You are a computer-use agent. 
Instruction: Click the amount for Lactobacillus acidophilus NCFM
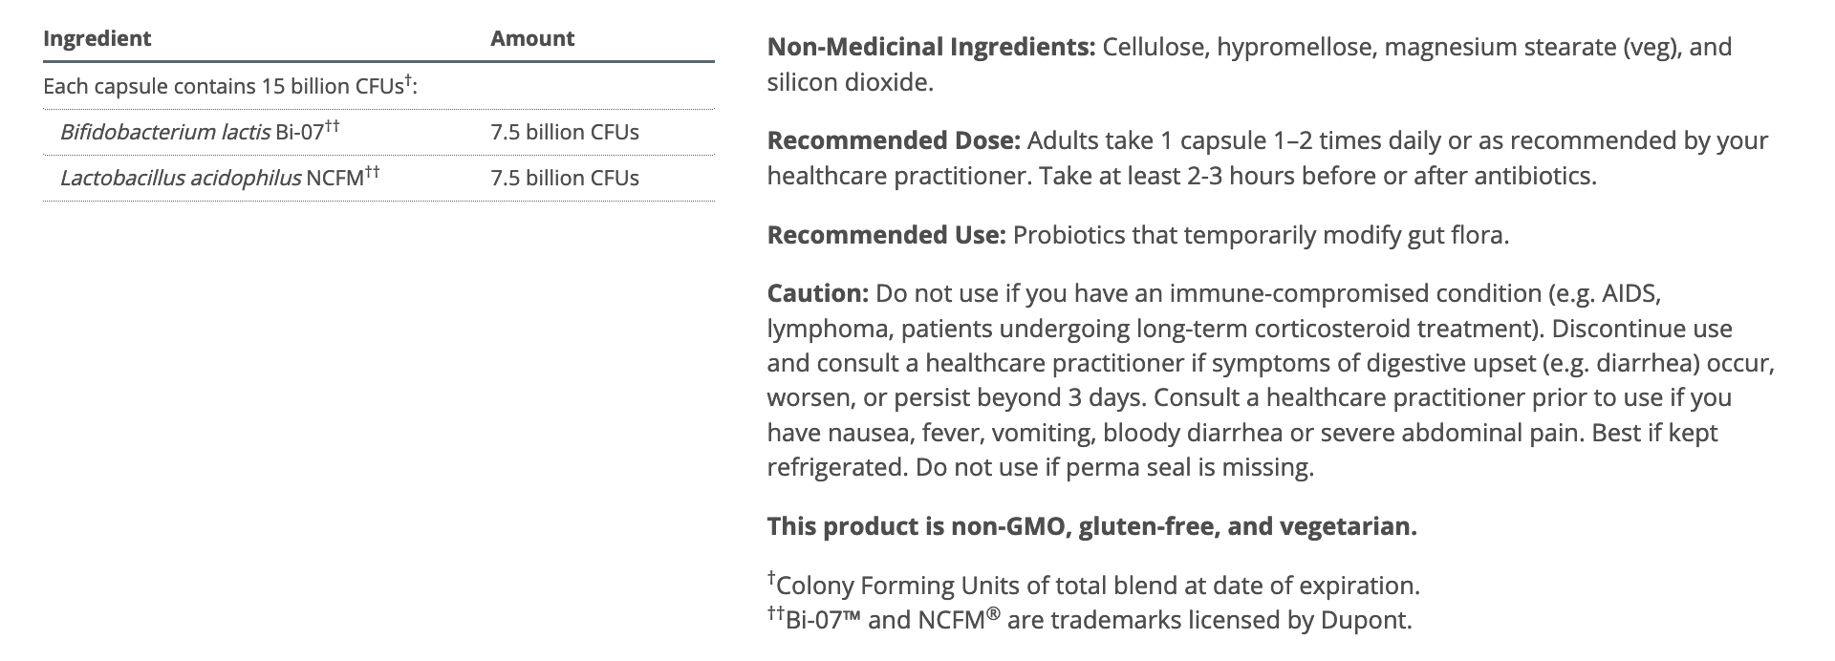click(x=565, y=178)
